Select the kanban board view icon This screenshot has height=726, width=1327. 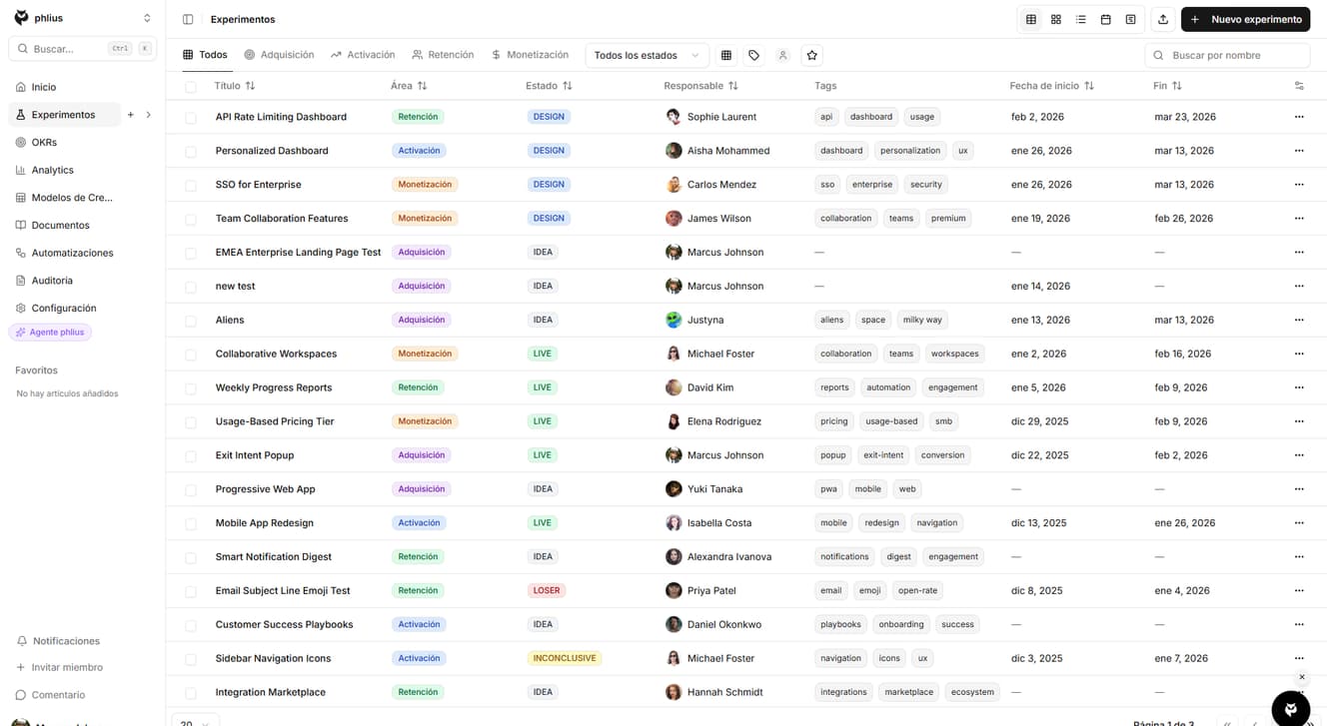[x=1055, y=19]
